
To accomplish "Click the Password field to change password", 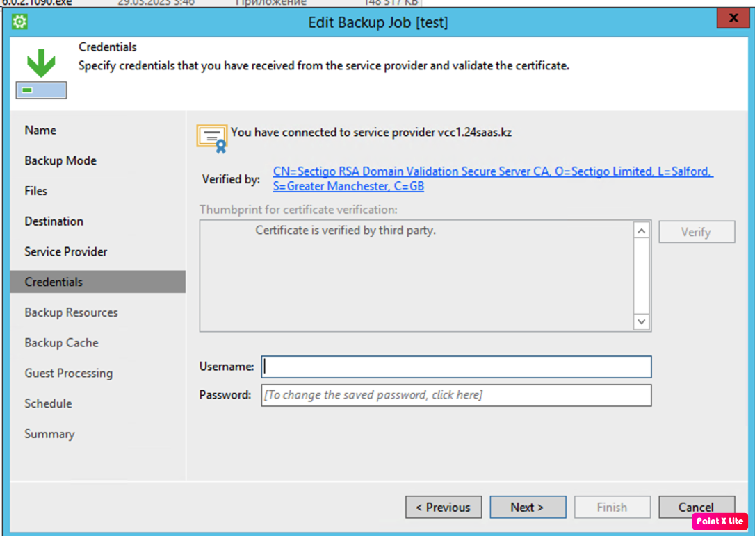I will pyautogui.click(x=456, y=395).
